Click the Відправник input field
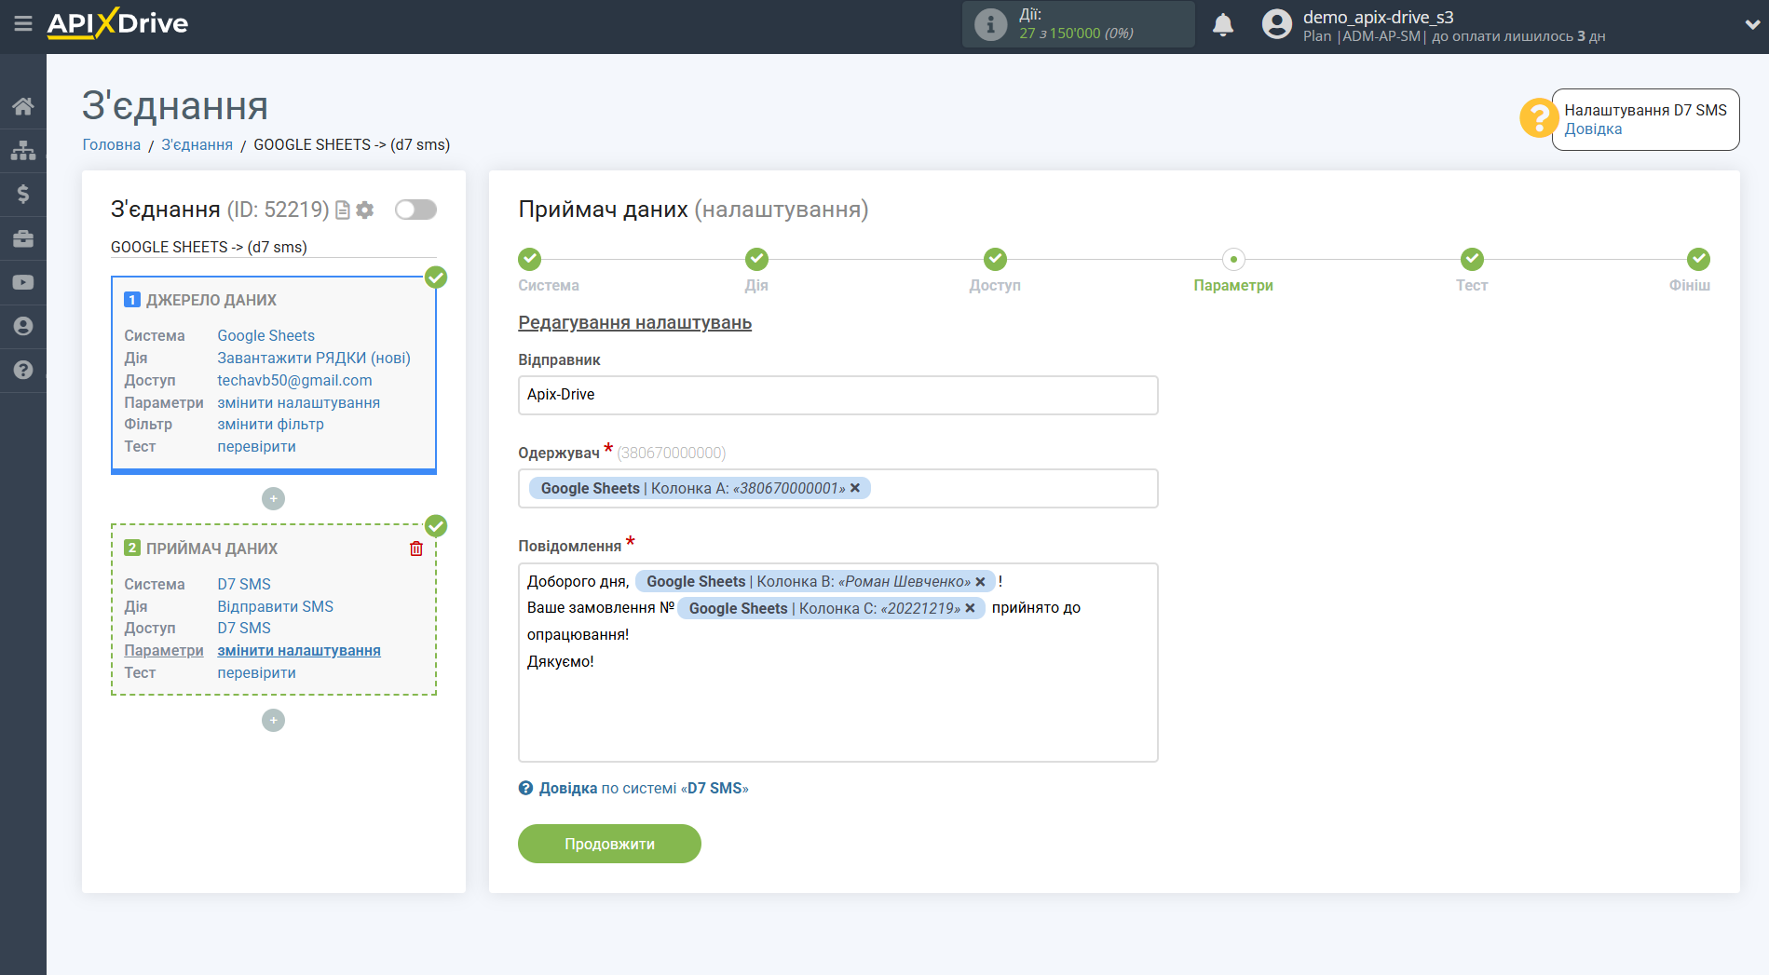Viewport: 1769px width, 975px height. click(837, 395)
